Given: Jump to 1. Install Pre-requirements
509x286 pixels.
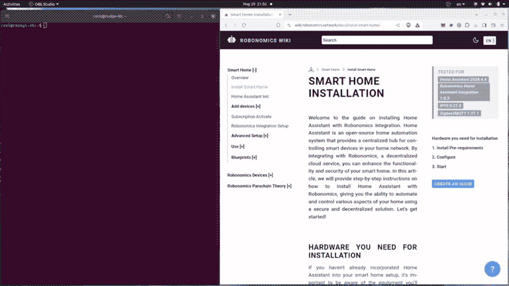Looking at the screenshot, I should pos(457,148).
